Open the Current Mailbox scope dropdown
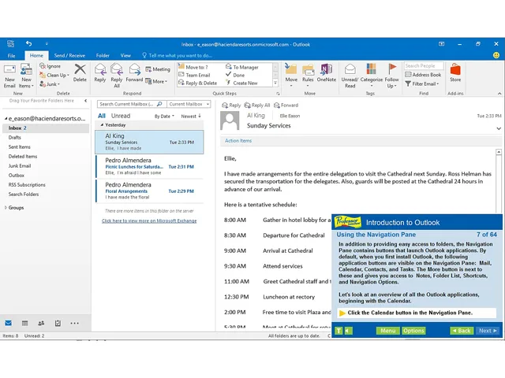 tap(189, 104)
